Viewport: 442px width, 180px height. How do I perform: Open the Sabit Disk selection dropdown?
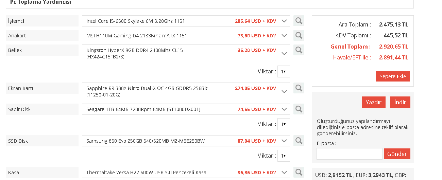point(284,109)
